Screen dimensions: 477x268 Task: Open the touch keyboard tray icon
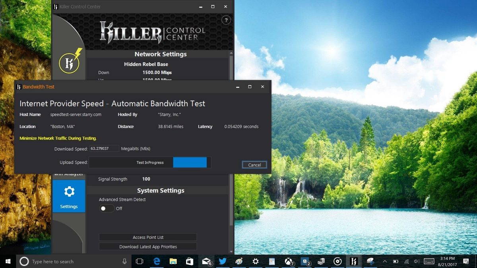pos(429,261)
